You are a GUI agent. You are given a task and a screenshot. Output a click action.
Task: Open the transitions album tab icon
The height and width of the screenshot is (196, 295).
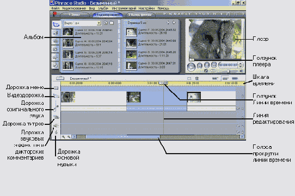pos(56,33)
